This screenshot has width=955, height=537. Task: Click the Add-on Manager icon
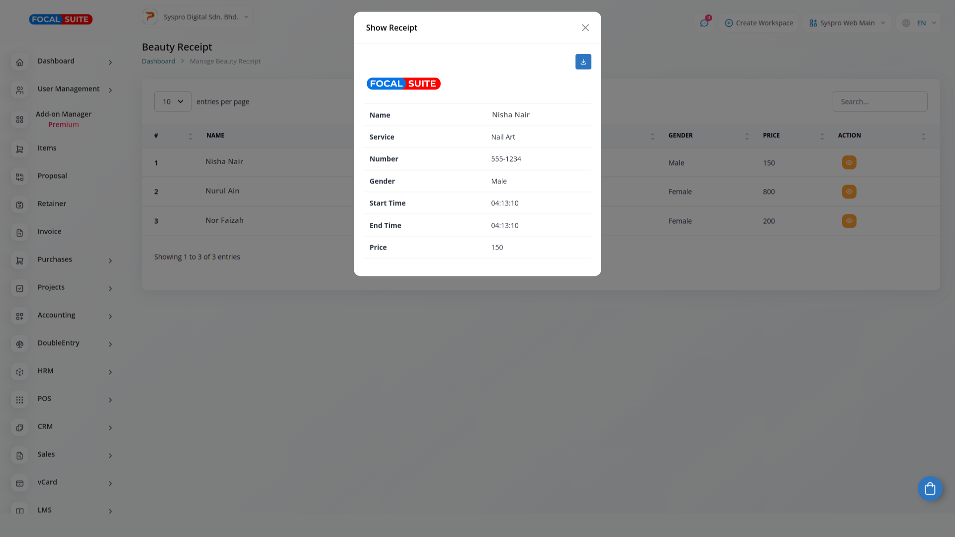[x=20, y=120]
